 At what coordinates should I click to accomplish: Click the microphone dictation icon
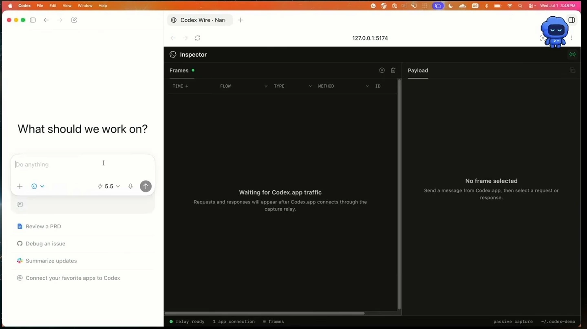tap(130, 186)
